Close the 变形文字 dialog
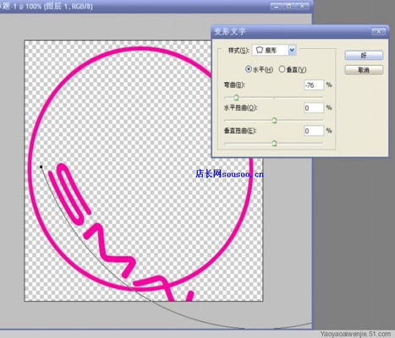Viewport: 395px width, 338px height. (x=378, y=31)
